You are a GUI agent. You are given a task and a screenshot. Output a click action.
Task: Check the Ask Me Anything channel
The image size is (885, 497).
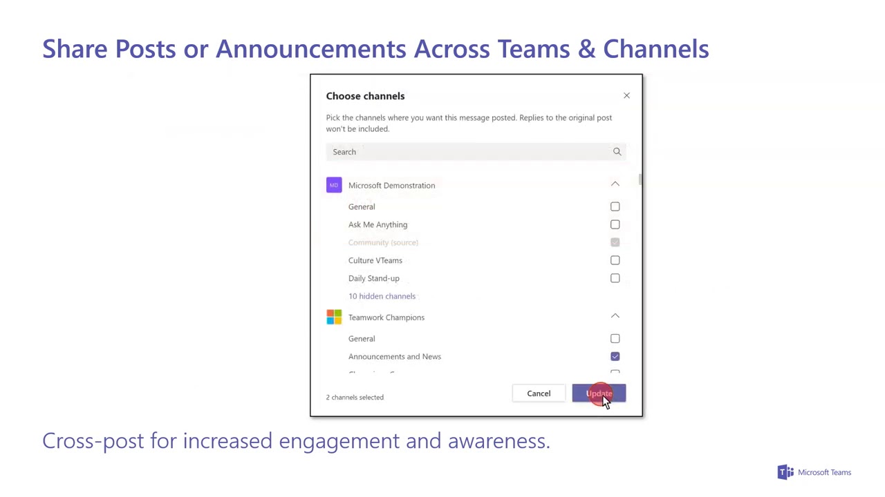point(615,224)
